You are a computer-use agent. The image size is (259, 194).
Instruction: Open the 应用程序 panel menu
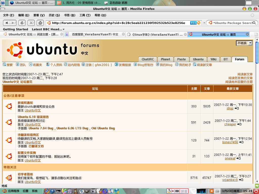(14, 191)
